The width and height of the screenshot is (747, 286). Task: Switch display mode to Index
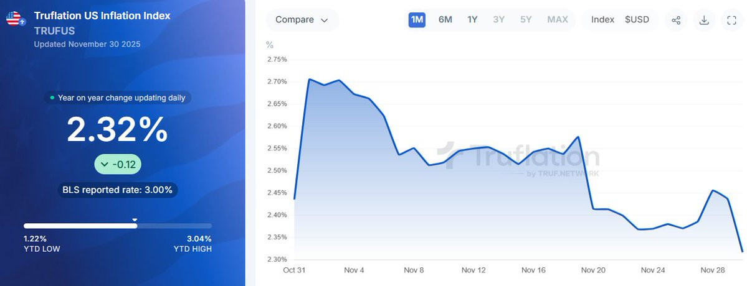[x=602, y=19]
